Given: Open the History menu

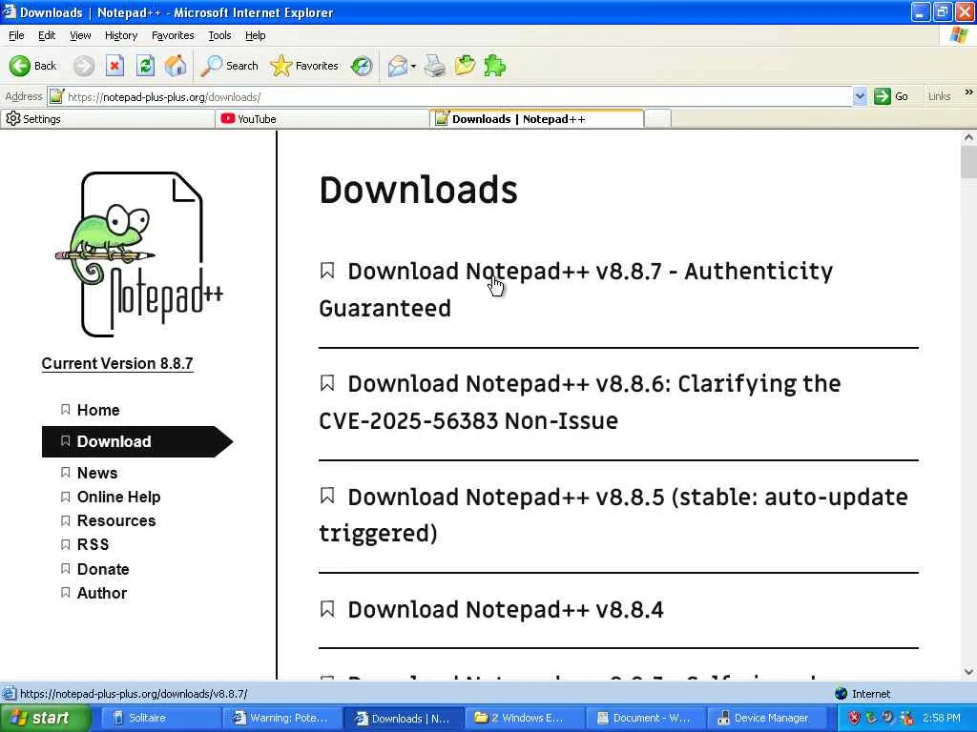Looking at the screenshot, I should click(121, 35).
